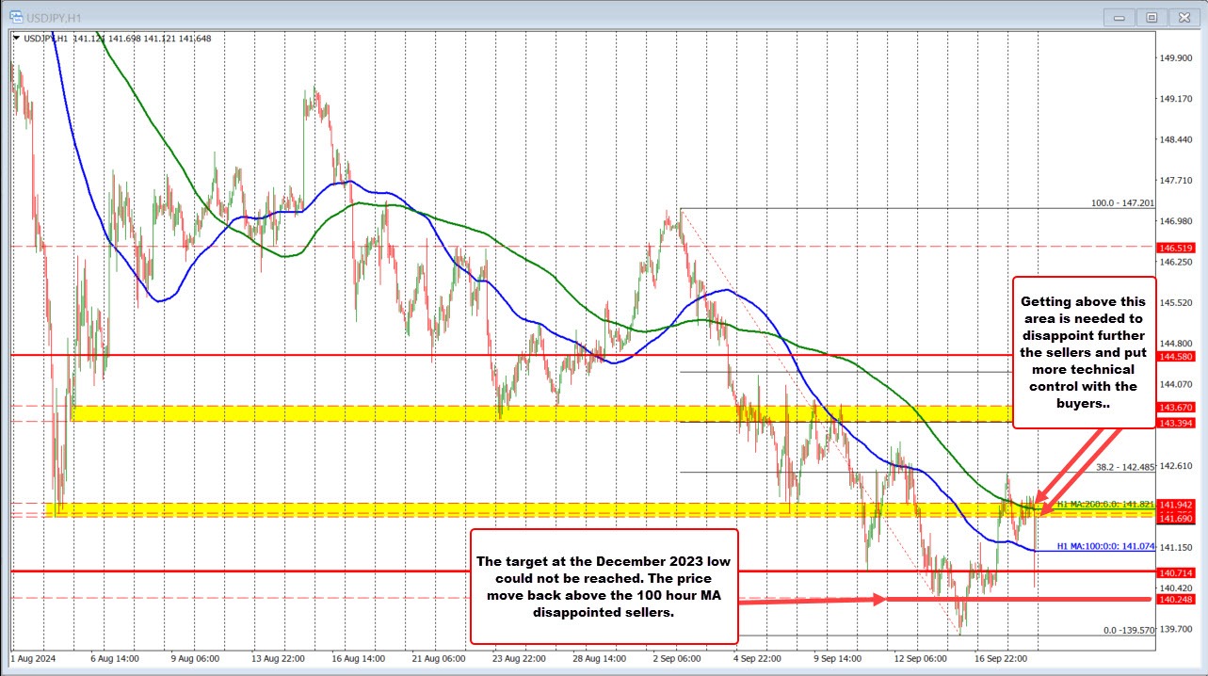Viewport: 1208px width, 676px height.
Task: Click the minimize window icon
Action: [1119, 16]
